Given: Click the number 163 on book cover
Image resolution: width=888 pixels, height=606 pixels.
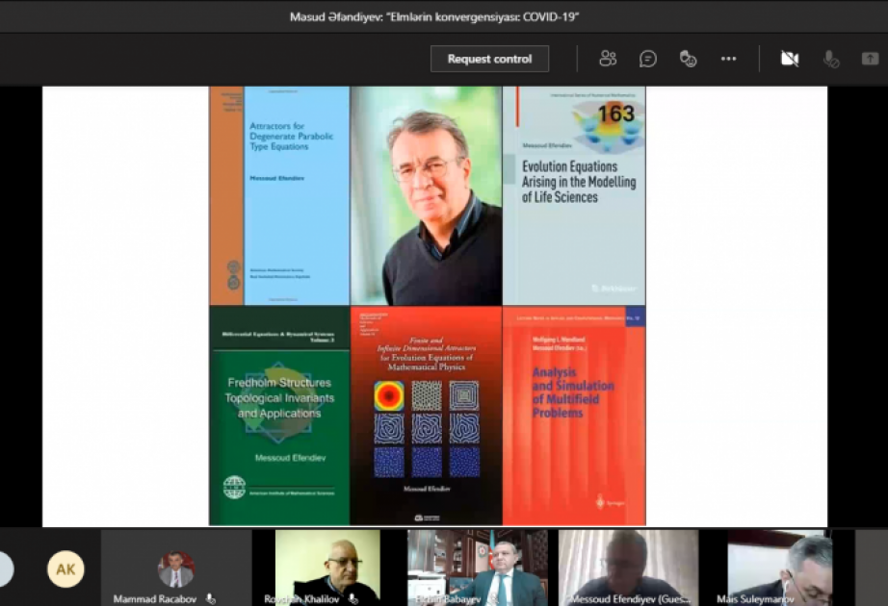Looking at the screenshot, I should tap(616, 114).
